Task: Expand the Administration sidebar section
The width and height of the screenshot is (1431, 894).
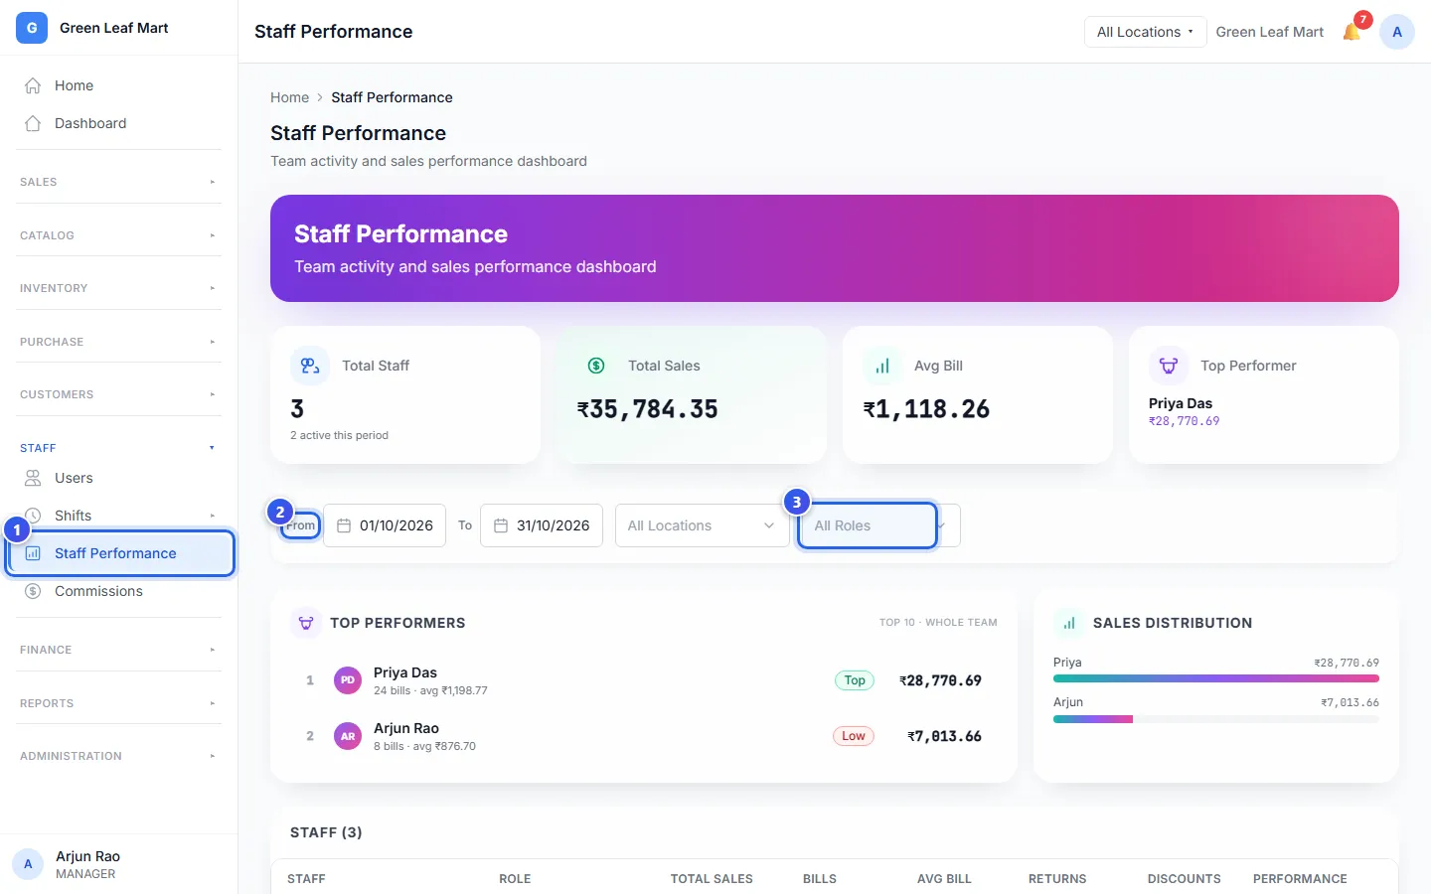Action: point(118,756)
